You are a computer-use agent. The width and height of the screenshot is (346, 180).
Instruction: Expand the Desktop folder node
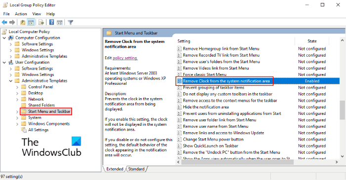[17, 93]
